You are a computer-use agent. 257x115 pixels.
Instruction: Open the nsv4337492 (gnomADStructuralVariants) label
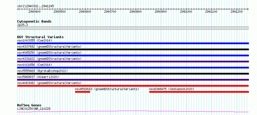click(x=49, y=47)
